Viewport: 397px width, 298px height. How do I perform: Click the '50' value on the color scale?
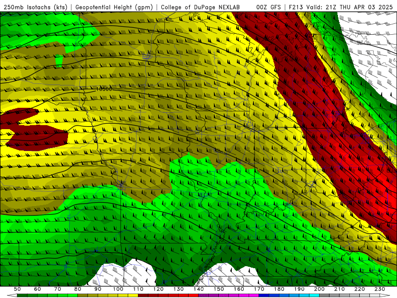[17, 289]
